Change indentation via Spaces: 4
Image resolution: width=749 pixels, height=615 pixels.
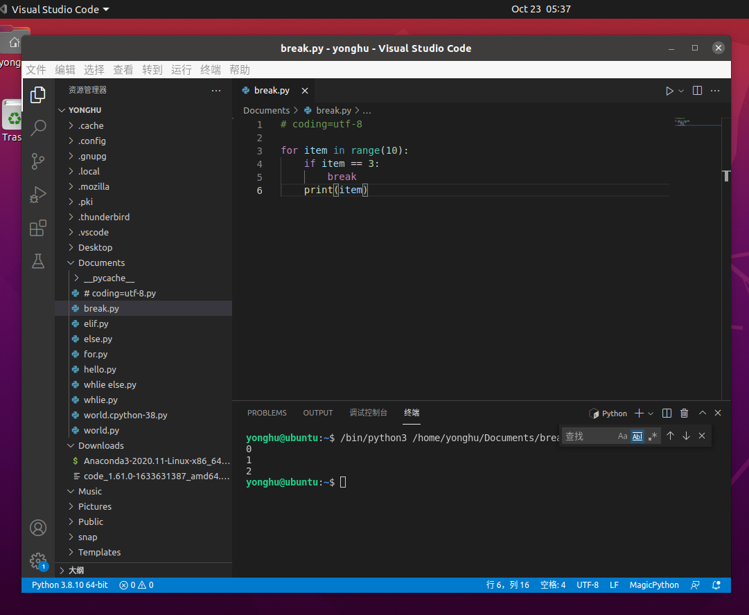tap(553, 585)
